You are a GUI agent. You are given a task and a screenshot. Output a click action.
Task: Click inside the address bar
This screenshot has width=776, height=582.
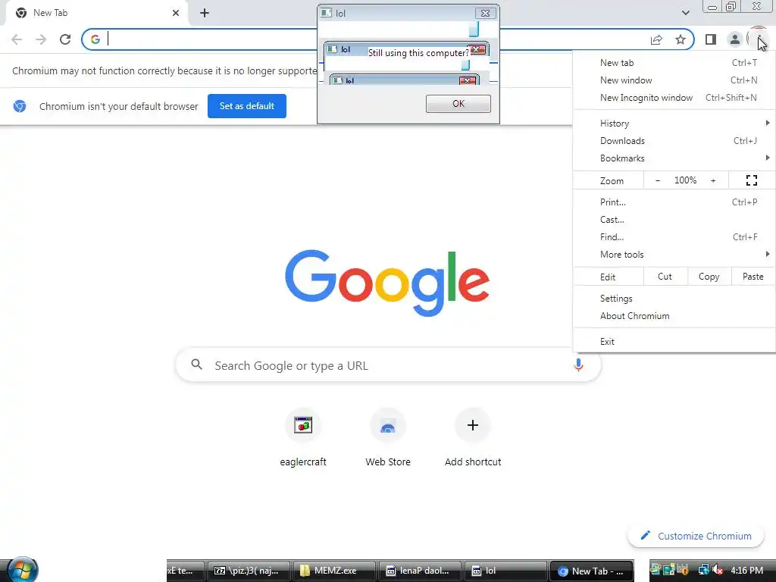[x=387, y=39]
